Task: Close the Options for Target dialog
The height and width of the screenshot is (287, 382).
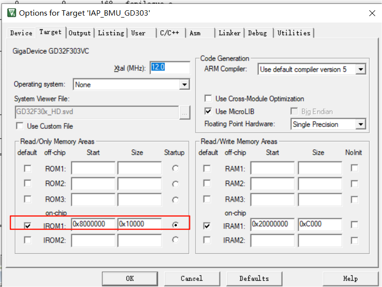Action: point(372,13)
